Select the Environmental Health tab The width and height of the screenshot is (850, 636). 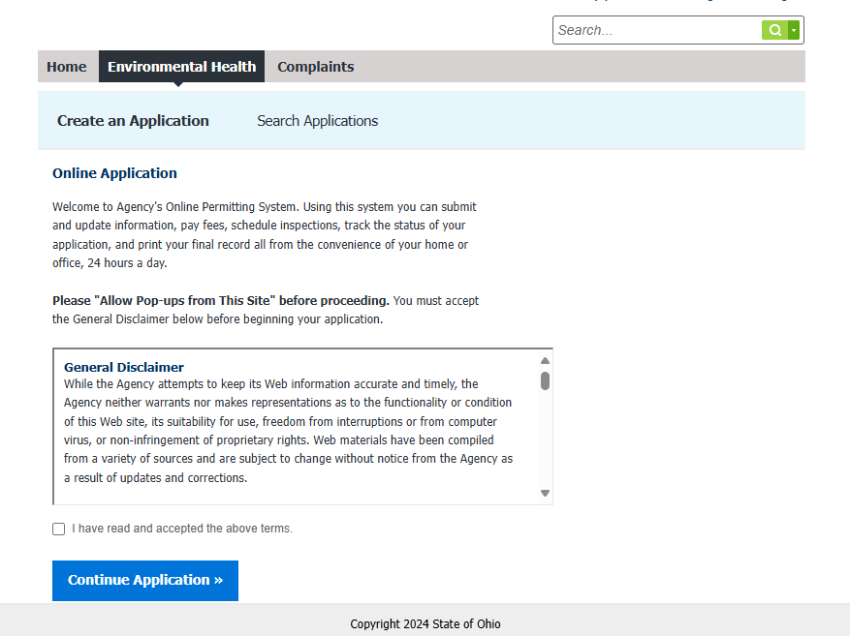pyautogui.click(x=181, y=67)
